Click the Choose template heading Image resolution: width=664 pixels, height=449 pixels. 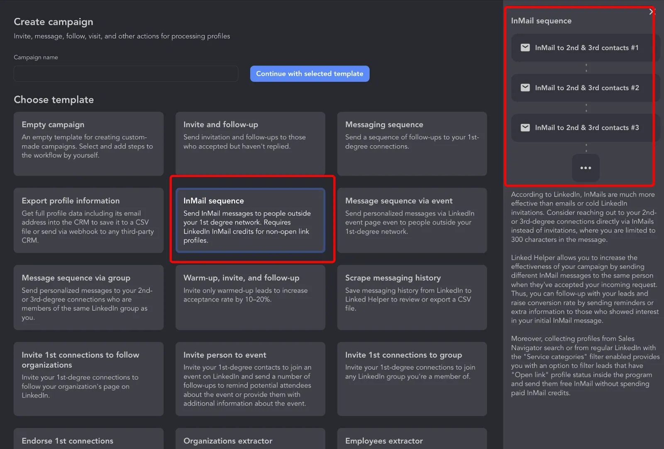[x=54, y=100]
